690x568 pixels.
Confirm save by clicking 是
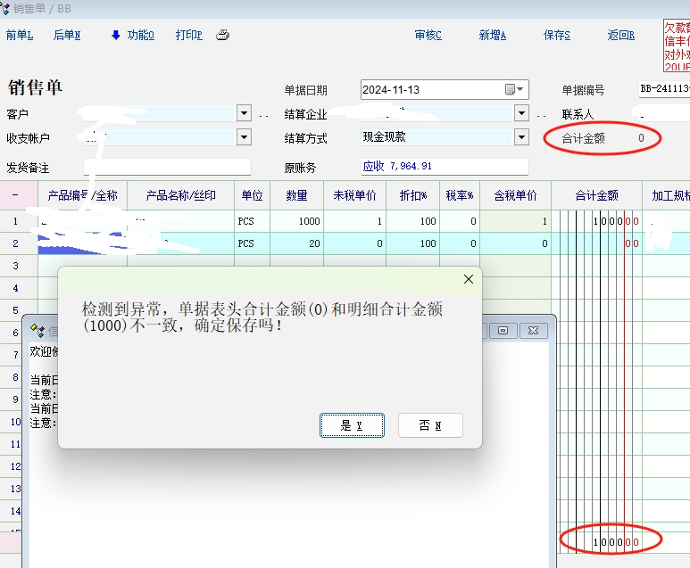352,425
